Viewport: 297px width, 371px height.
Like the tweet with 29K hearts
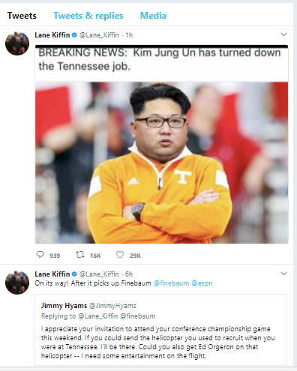point(120,255)
